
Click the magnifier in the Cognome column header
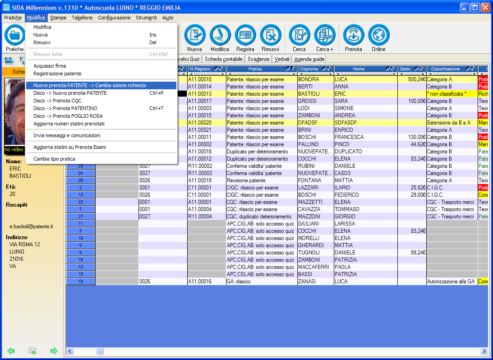point(323,69)
